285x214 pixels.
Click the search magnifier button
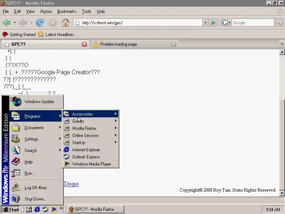coord(279,23)
